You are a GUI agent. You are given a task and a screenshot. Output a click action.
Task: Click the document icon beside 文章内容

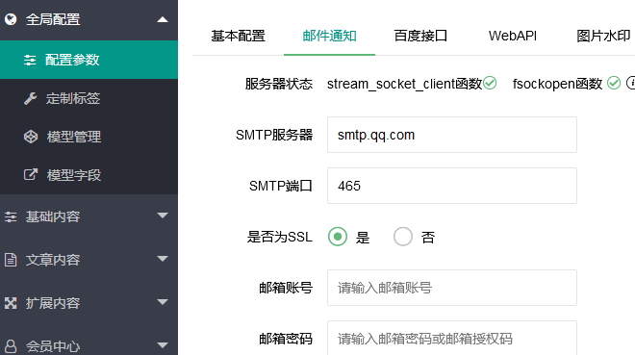[11, 260]
